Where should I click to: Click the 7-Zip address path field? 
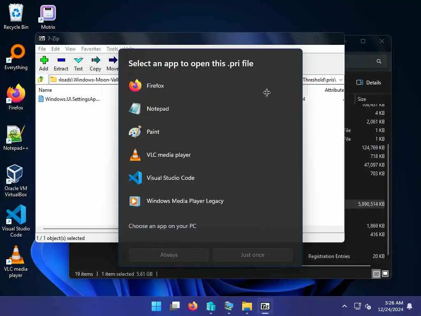pos(84,79)
